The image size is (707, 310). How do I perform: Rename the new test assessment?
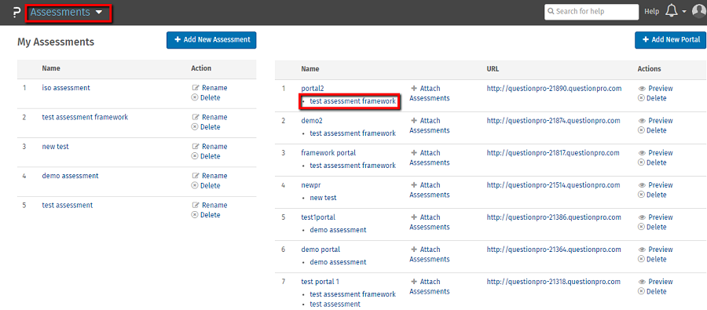tap(210, 147)
